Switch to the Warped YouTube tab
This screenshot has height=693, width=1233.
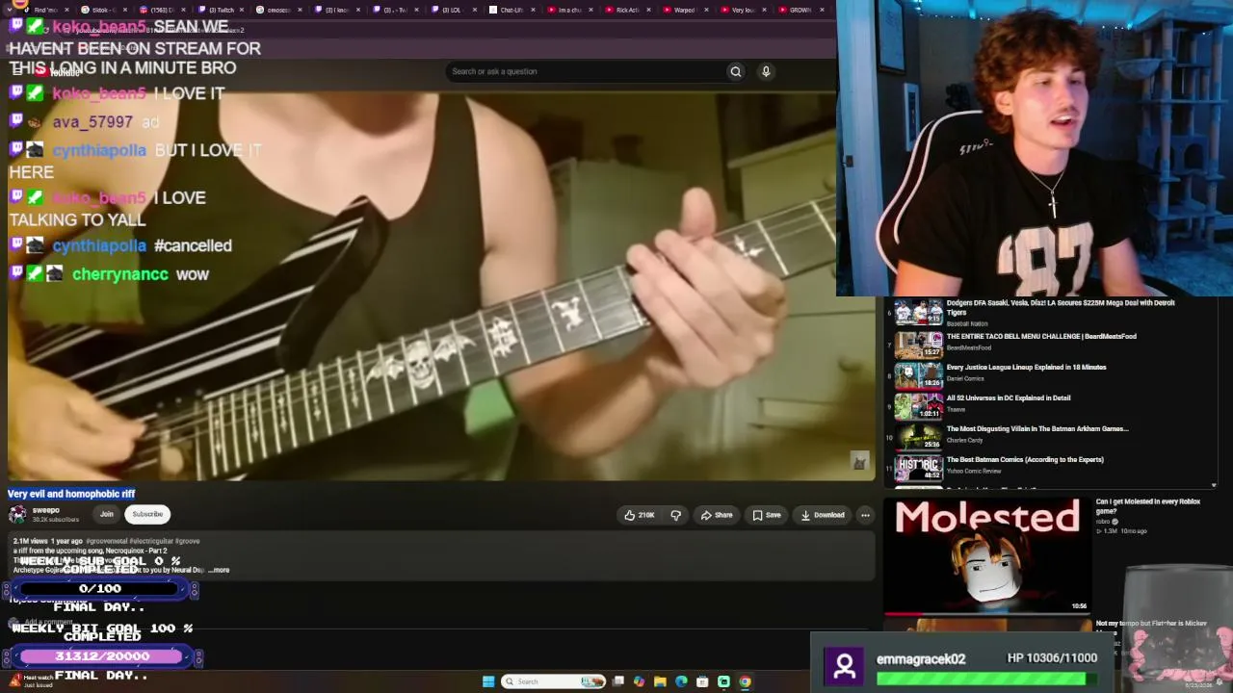pos(683,10)
